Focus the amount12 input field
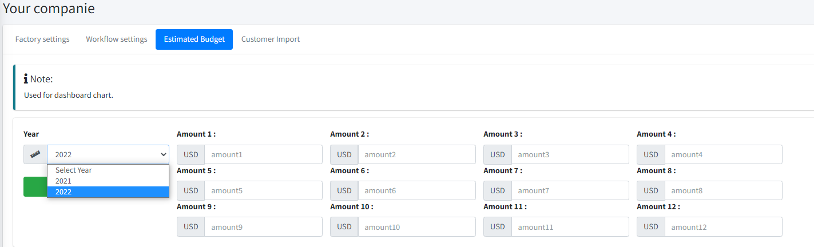The height and width of the screenshot is (247, 814). 723,227
